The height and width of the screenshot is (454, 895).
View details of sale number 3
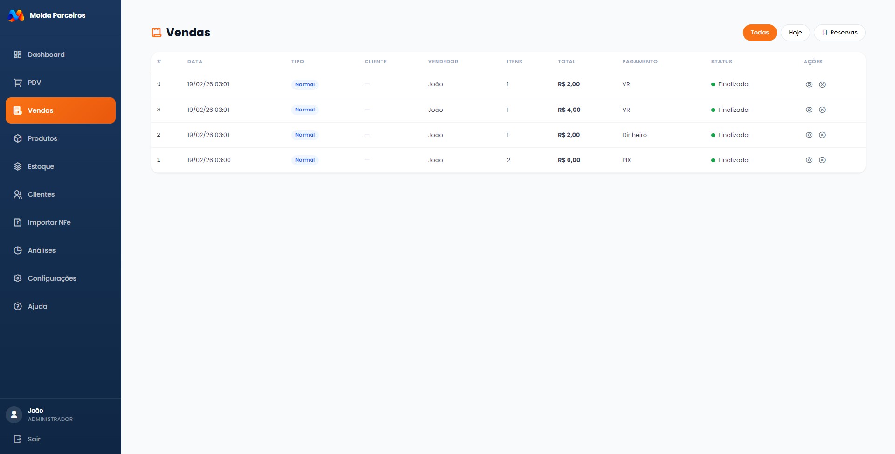pos(809,110)
